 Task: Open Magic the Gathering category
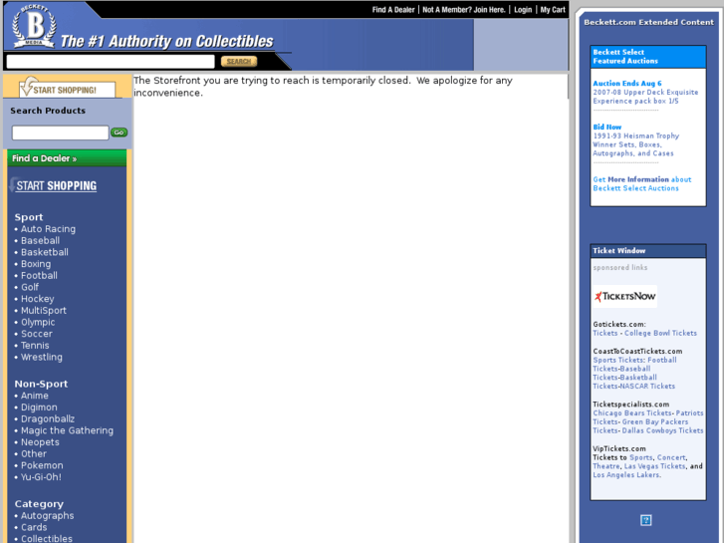[x=67, y=430]
